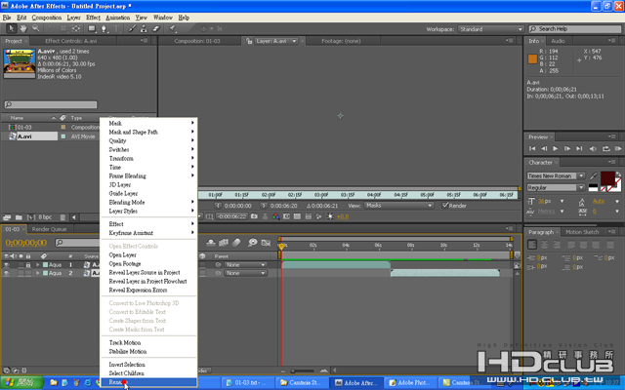Viewport: 625px width, 390px height.
Task: Create a new folder in Project panel
Action: point(19,217)
